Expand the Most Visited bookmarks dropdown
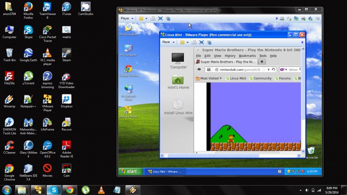The height and width of the screenshot is (195, 347). 208,78
